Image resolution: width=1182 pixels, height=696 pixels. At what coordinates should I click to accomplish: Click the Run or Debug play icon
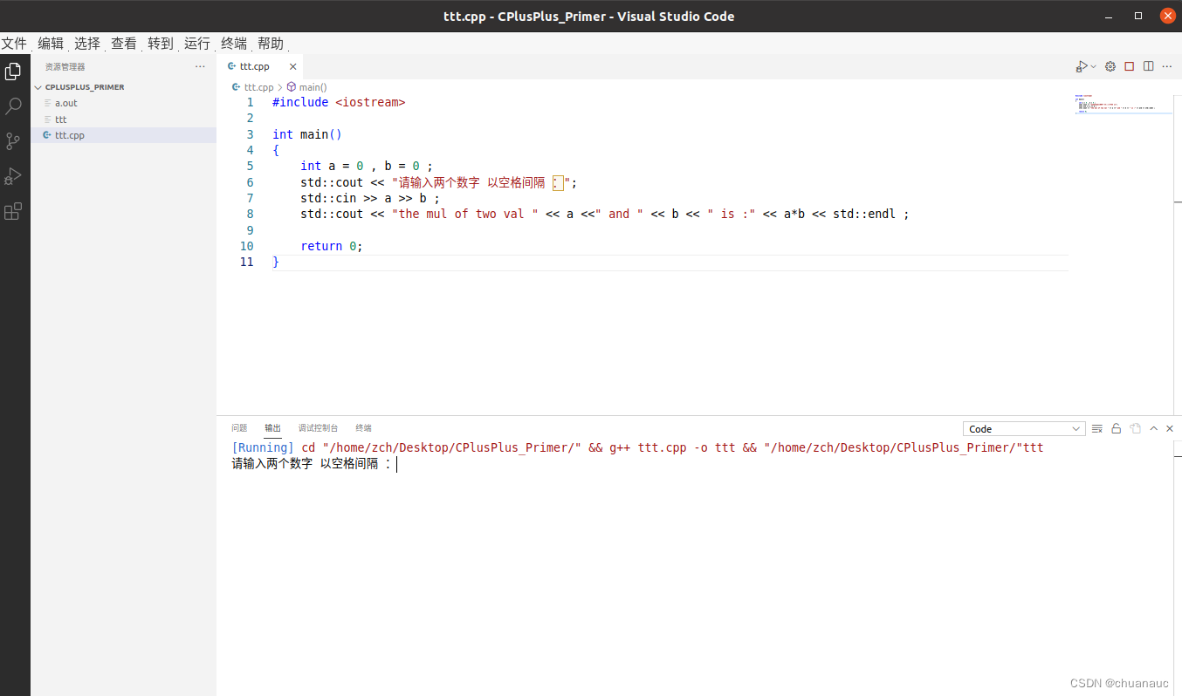(x=1082, y=66)
